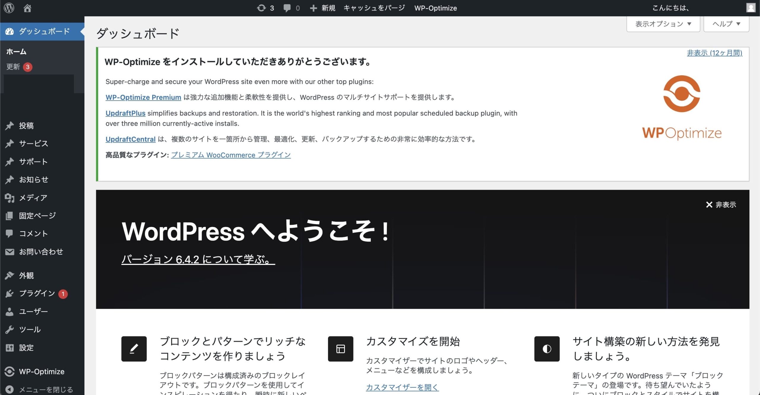Open プレミアム WooCommerce プラグイン link
Viewport: 760px width, 395px height.
pyautogui.click(x=231, y=155)
